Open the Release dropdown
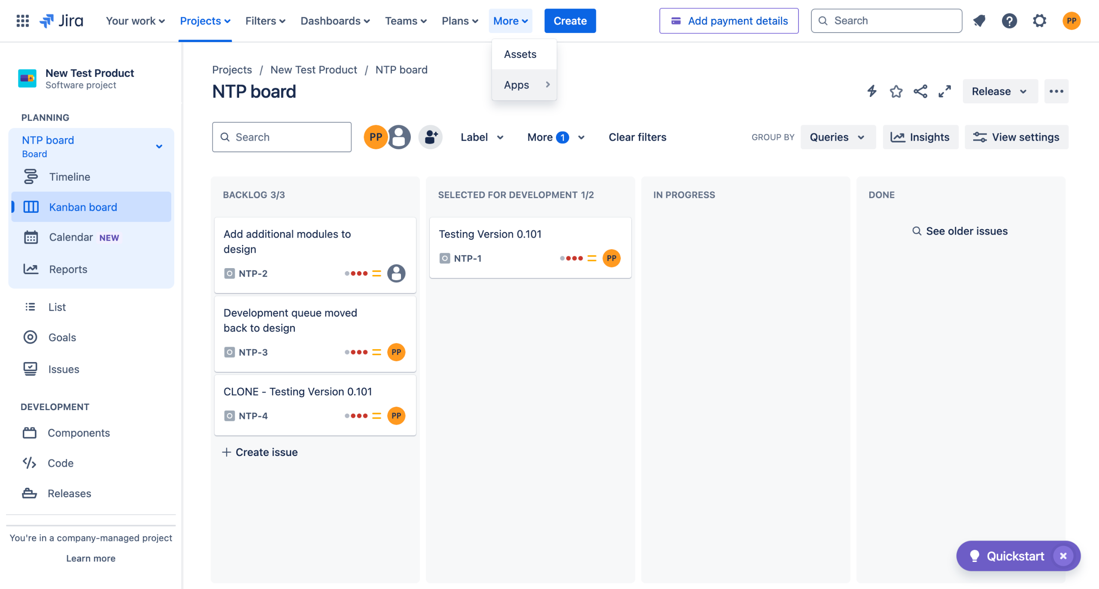 [999, 91]
